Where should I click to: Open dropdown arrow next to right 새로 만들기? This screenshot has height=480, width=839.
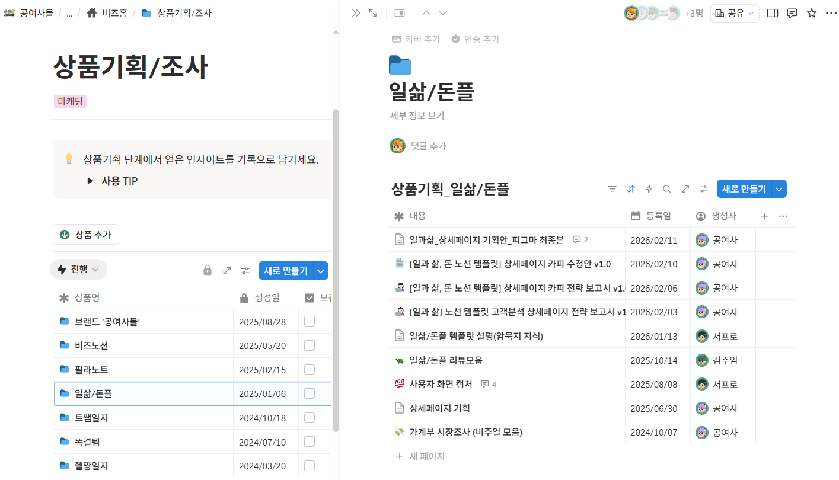pos(780,189)
